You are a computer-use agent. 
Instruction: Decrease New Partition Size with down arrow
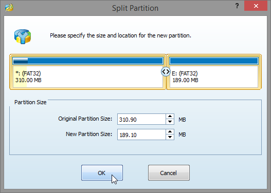[170, 137]
